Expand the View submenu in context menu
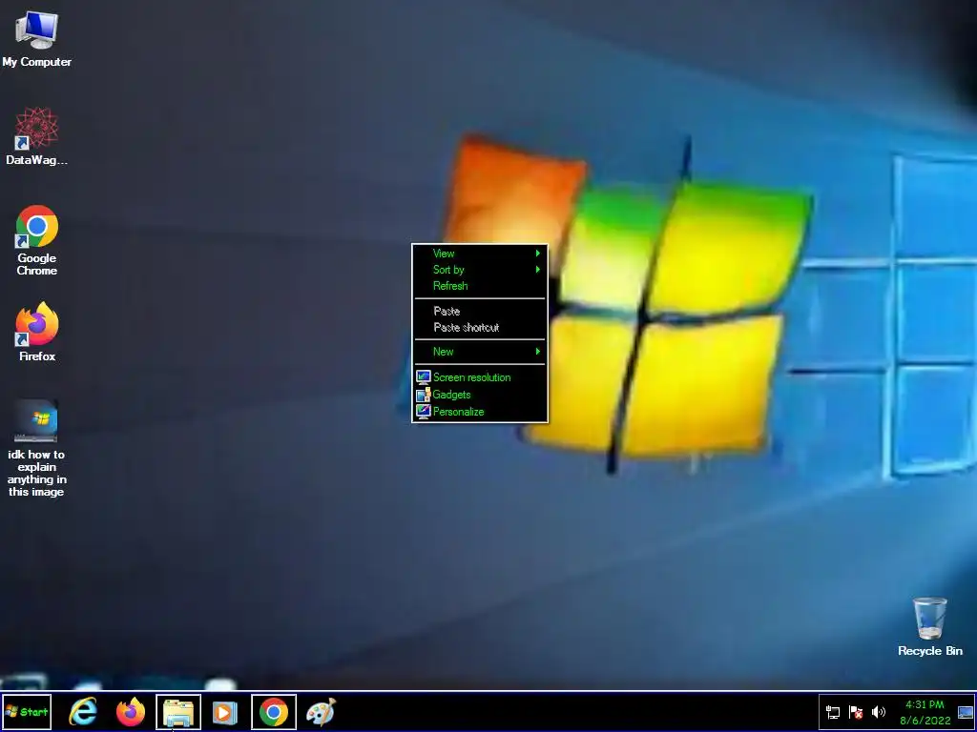 (480, 254)
